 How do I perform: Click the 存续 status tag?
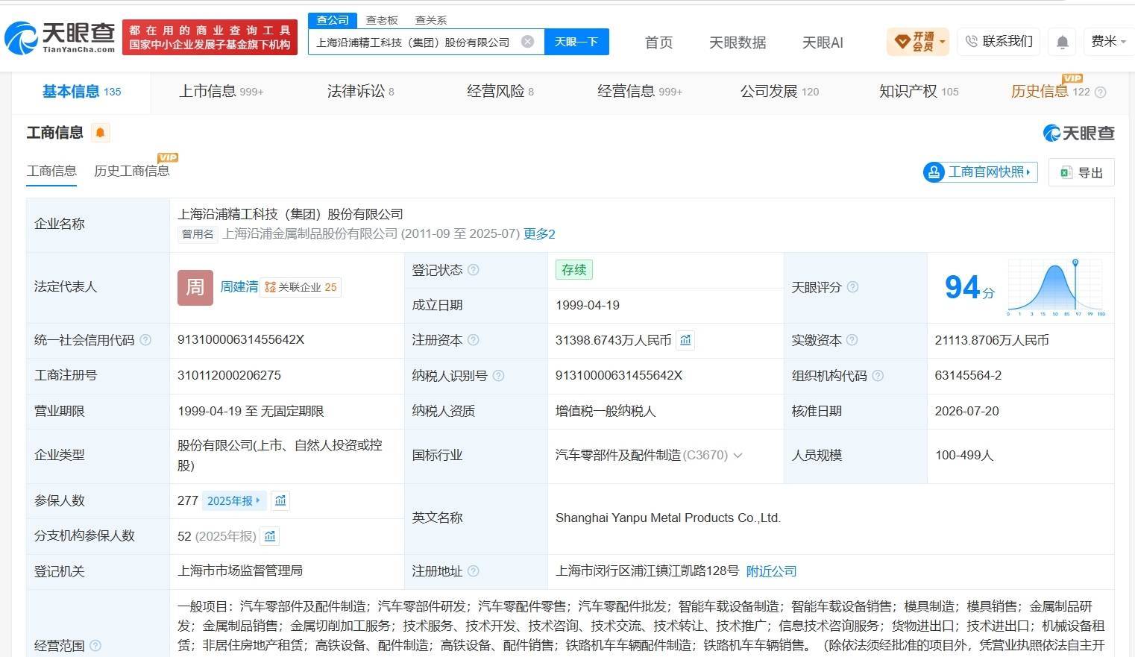[574, 270]
